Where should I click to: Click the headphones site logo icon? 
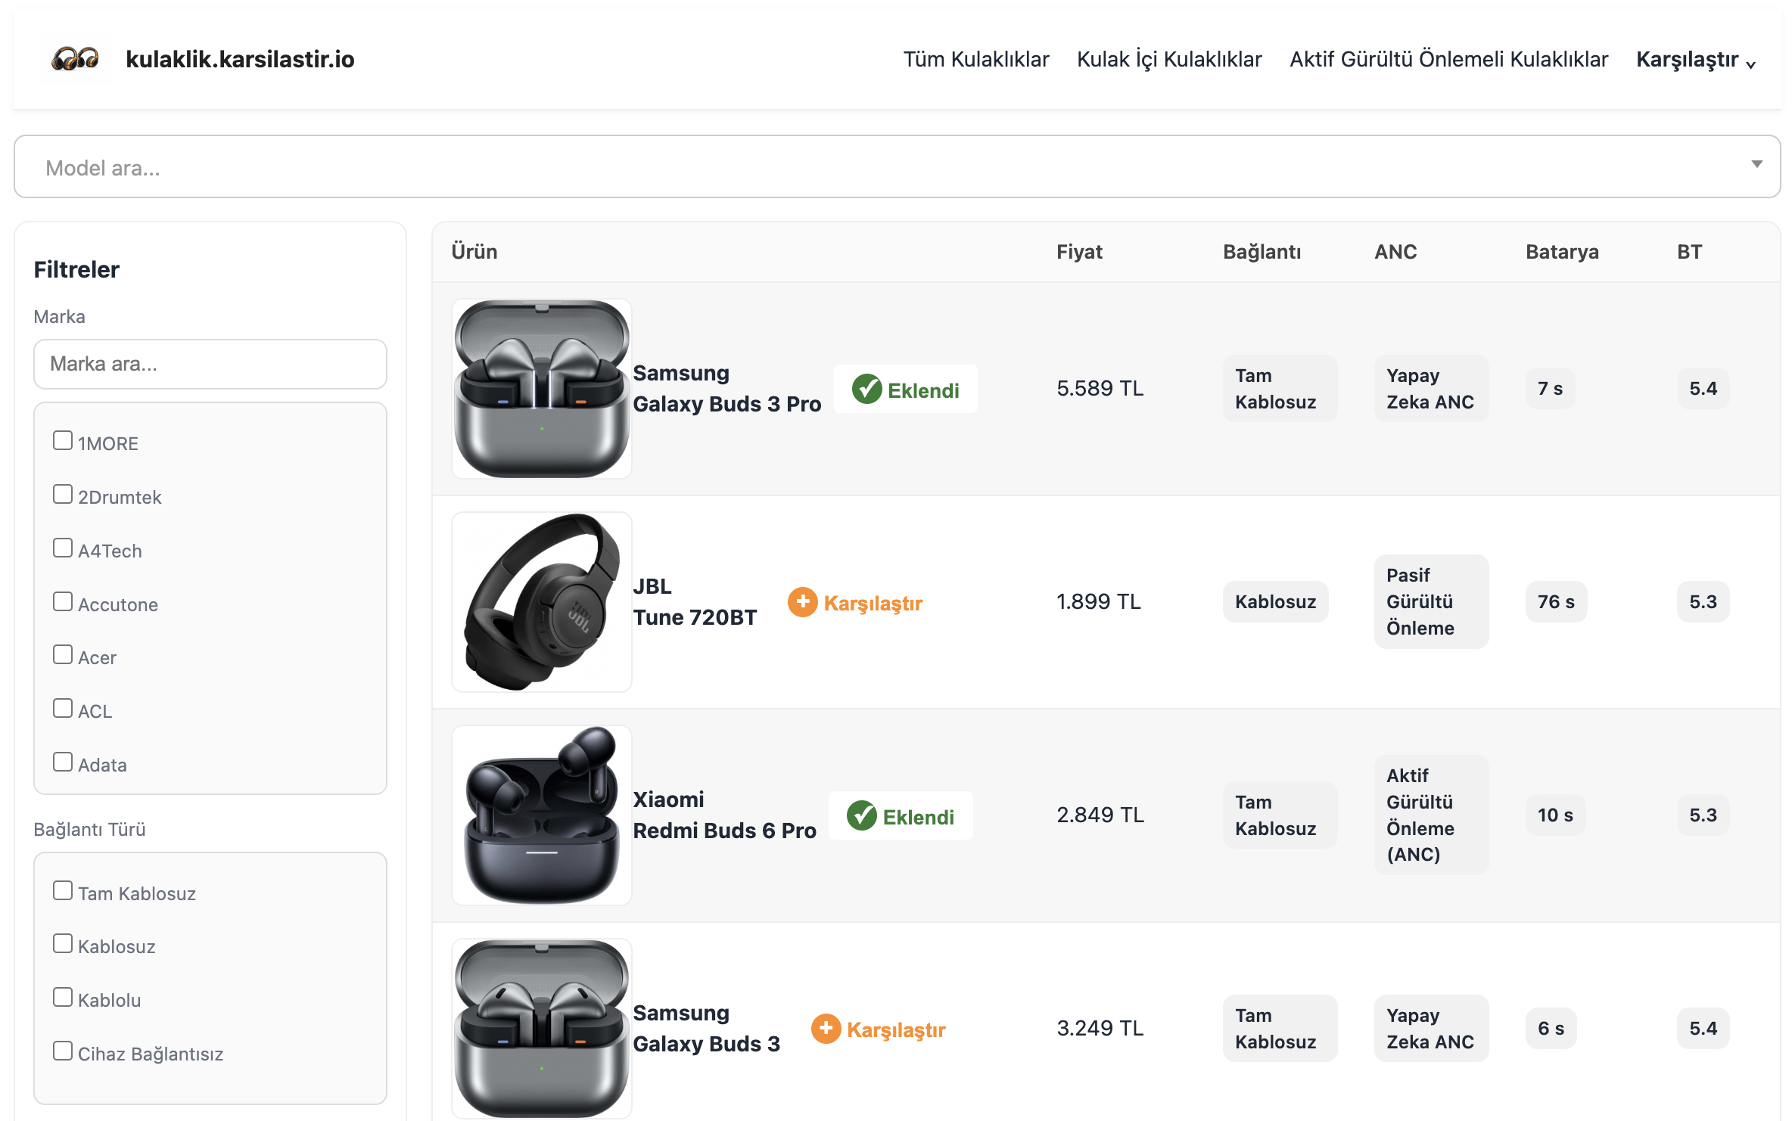pos(75,58)
